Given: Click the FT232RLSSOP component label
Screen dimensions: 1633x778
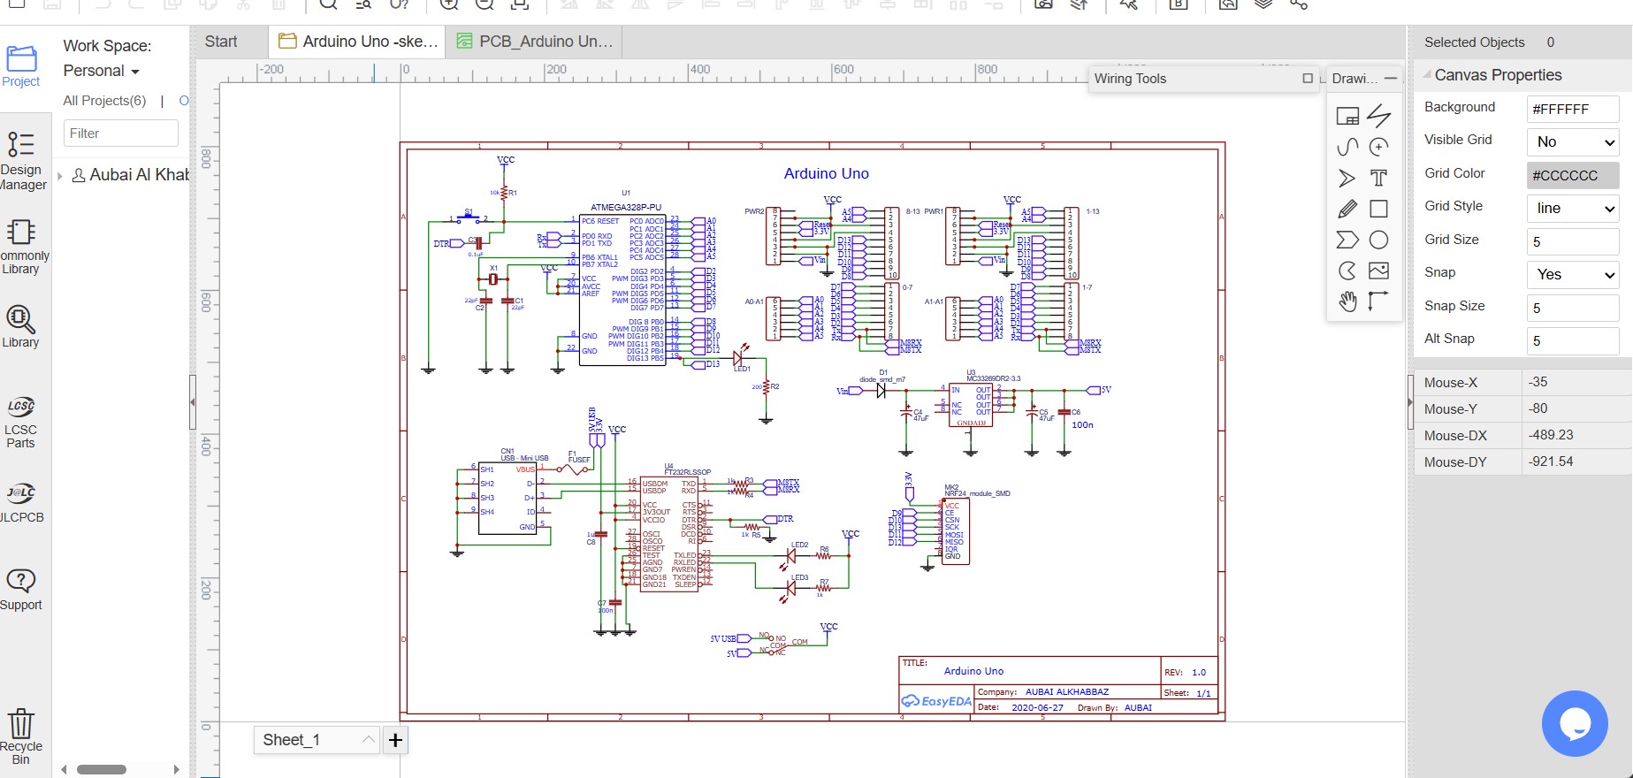Looking at the screenshot, I should (688, 472).
